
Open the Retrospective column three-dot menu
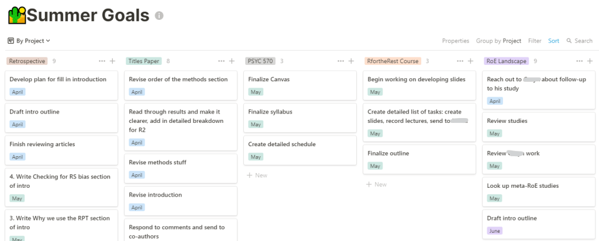point(102,61)
